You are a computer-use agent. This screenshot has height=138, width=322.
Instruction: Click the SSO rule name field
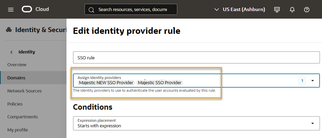click(x=197, y=58)
